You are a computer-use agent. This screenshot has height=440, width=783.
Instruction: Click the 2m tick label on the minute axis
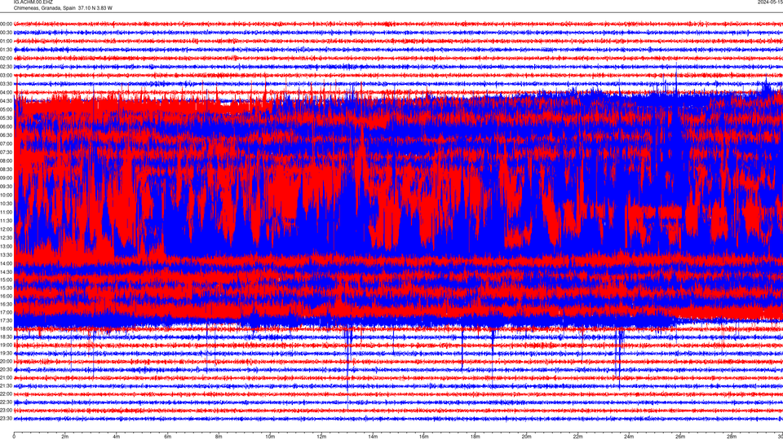coord(65,437)
